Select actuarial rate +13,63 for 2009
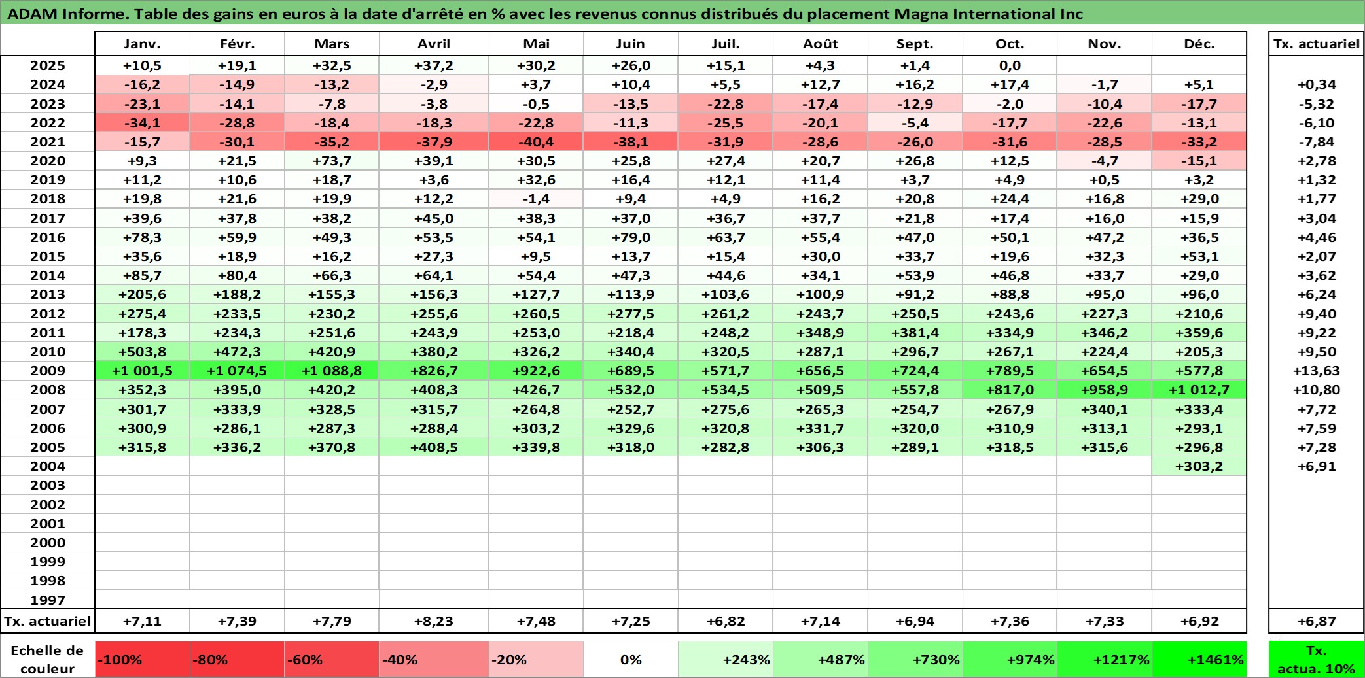1365x678 pixels. coord(1317,371)
